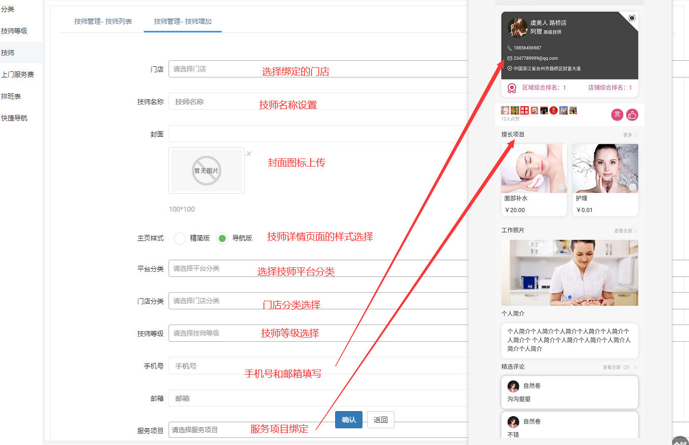Click the ranking medal badge icon
The width and height of the screenshot is (689, 445).
(x=512, y=88)
